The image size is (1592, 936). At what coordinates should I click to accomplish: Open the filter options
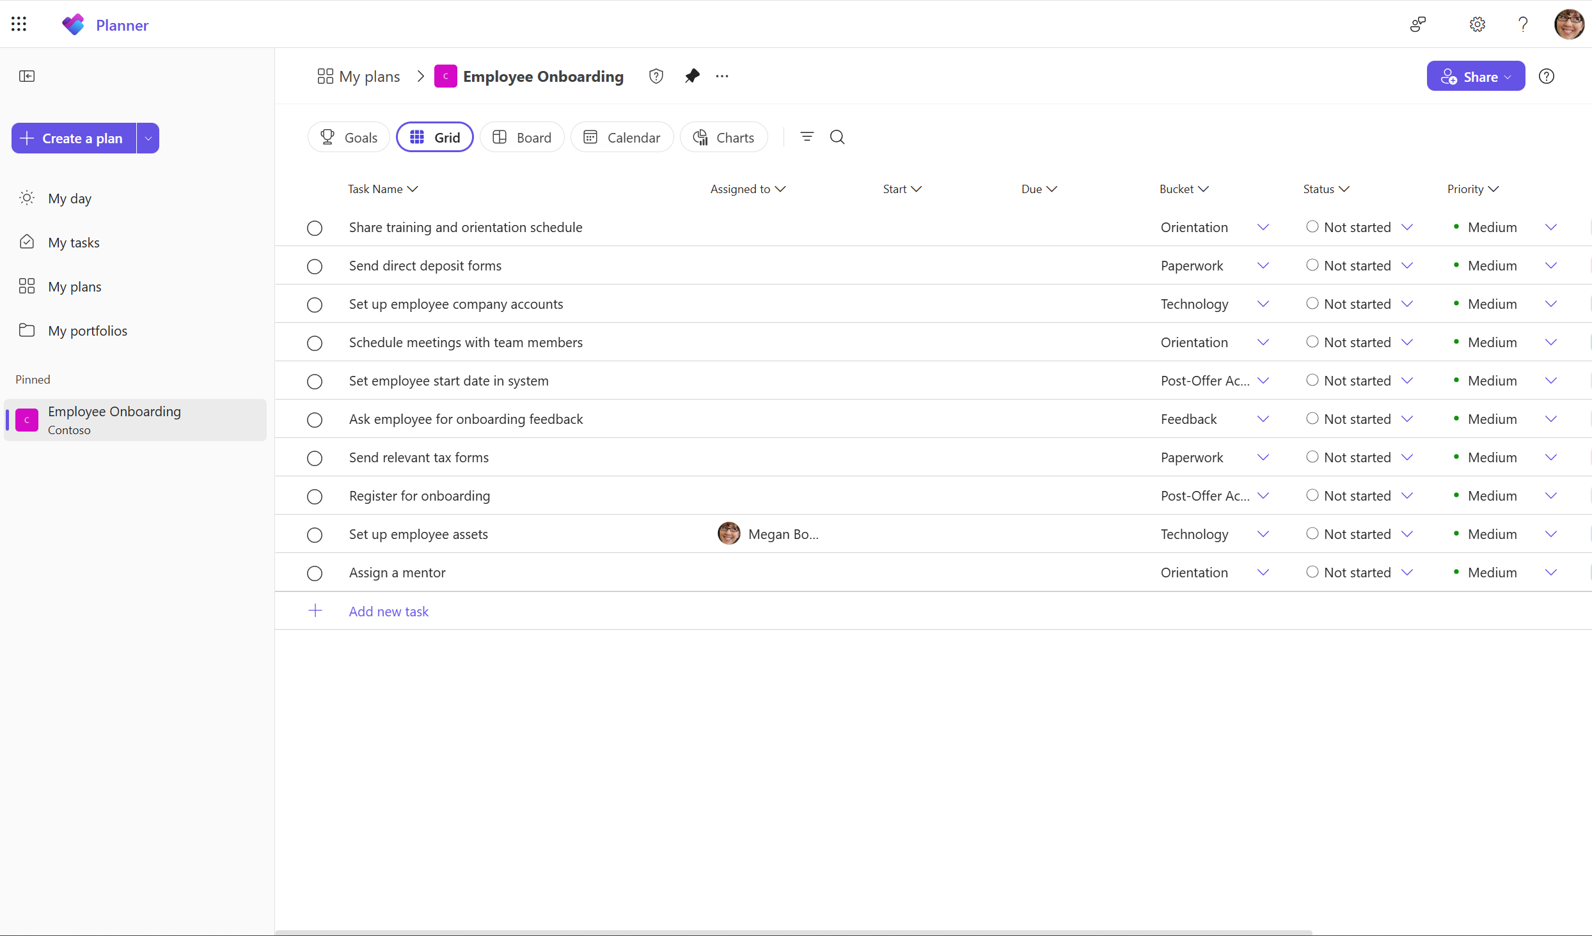click(x=807, y=137)
